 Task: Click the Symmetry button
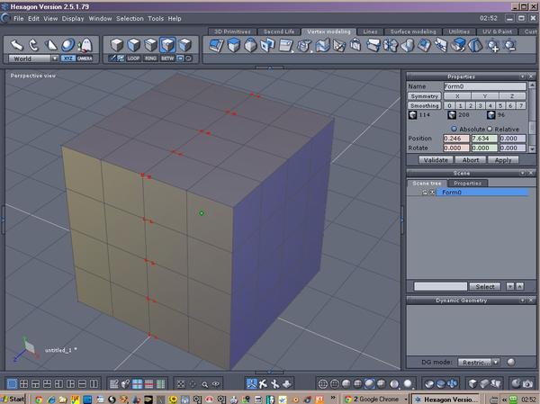(x=424, y=96)
